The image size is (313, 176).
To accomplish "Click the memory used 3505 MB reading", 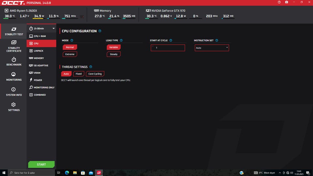I will (x=129, y=16).
